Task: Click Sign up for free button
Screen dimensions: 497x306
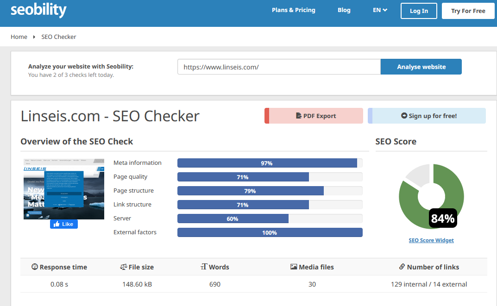Action: pyautogui.click(x=427, y=116)
